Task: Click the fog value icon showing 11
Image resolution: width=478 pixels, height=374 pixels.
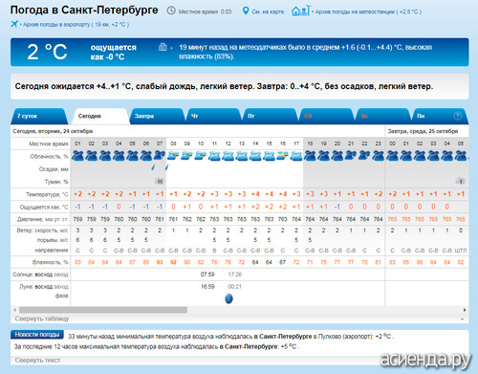Action: pos(160,182)
